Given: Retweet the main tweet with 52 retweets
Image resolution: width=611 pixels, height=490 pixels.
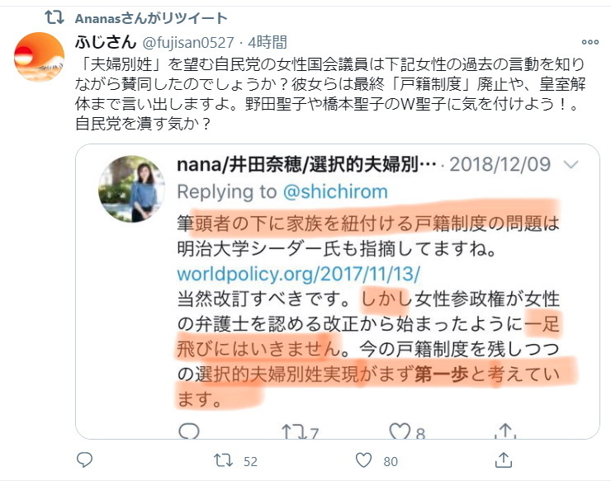Looking at the screenshot, I should tap(223, 461).
